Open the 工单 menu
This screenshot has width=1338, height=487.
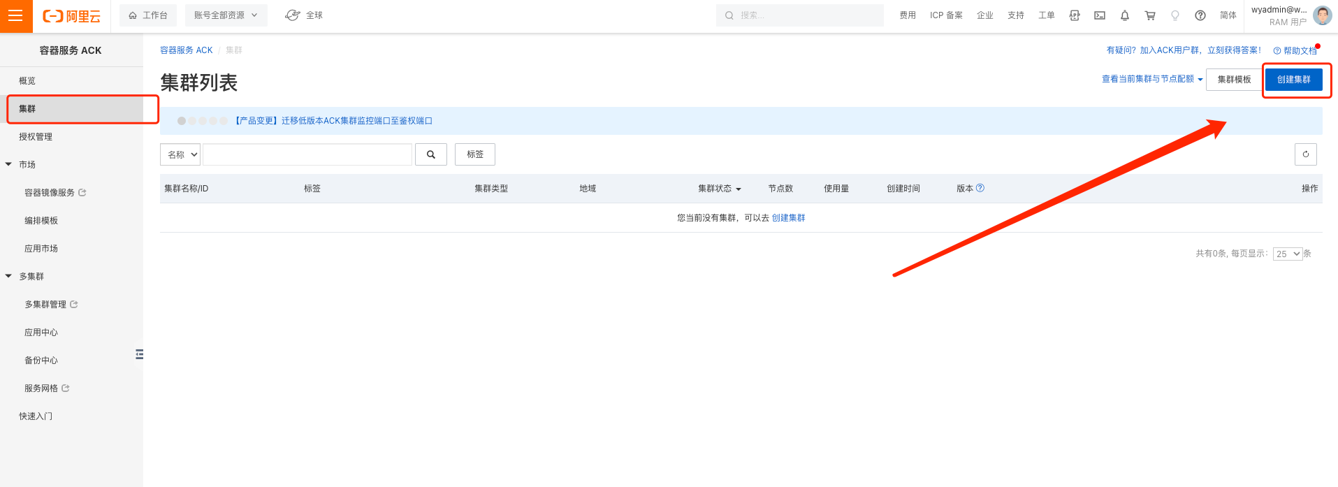click(1047, 15)
